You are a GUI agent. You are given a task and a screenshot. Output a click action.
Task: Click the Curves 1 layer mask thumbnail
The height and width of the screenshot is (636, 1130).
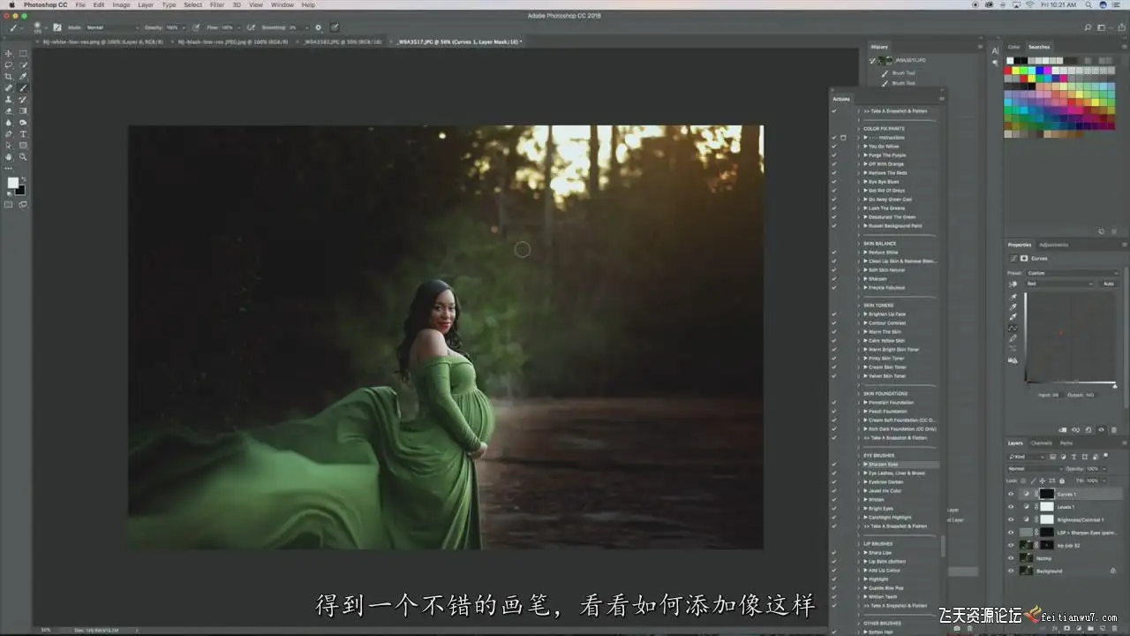pos(1047,494)
